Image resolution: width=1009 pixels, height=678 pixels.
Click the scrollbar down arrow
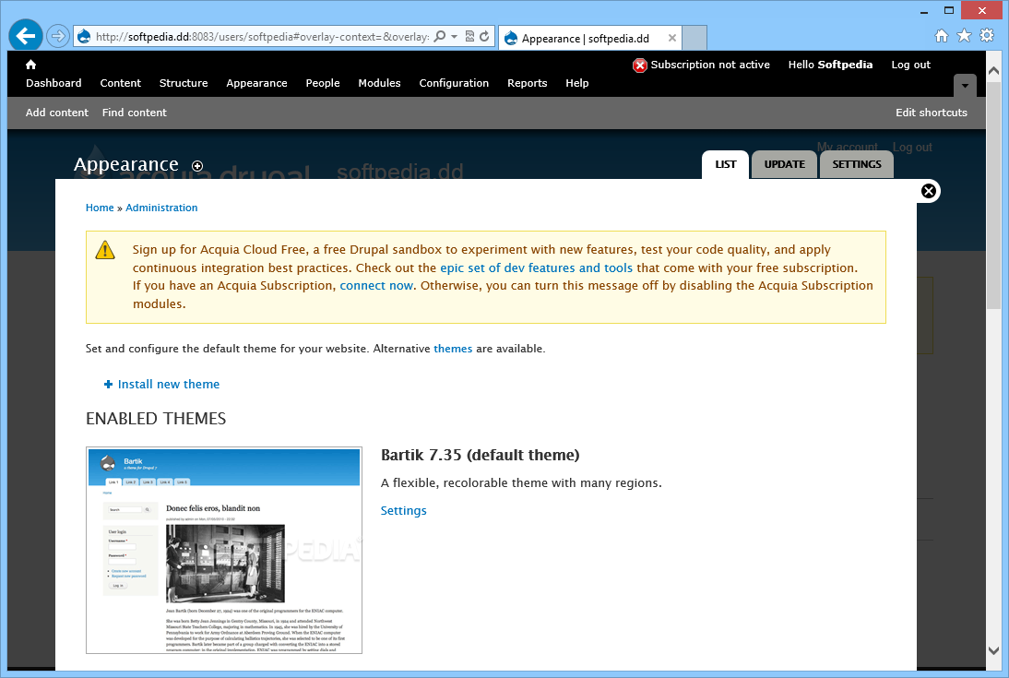pyautogui.click(x=993, y=650)
